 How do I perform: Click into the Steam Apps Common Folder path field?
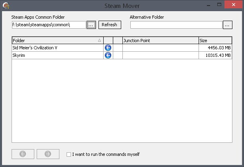pyautogui.click(x=49, y=25)
